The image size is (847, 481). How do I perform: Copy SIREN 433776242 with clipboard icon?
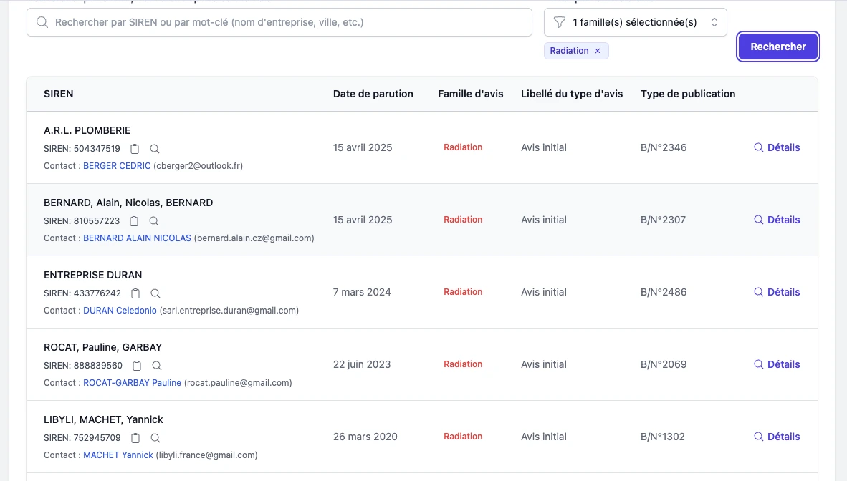tap(135, 293)
